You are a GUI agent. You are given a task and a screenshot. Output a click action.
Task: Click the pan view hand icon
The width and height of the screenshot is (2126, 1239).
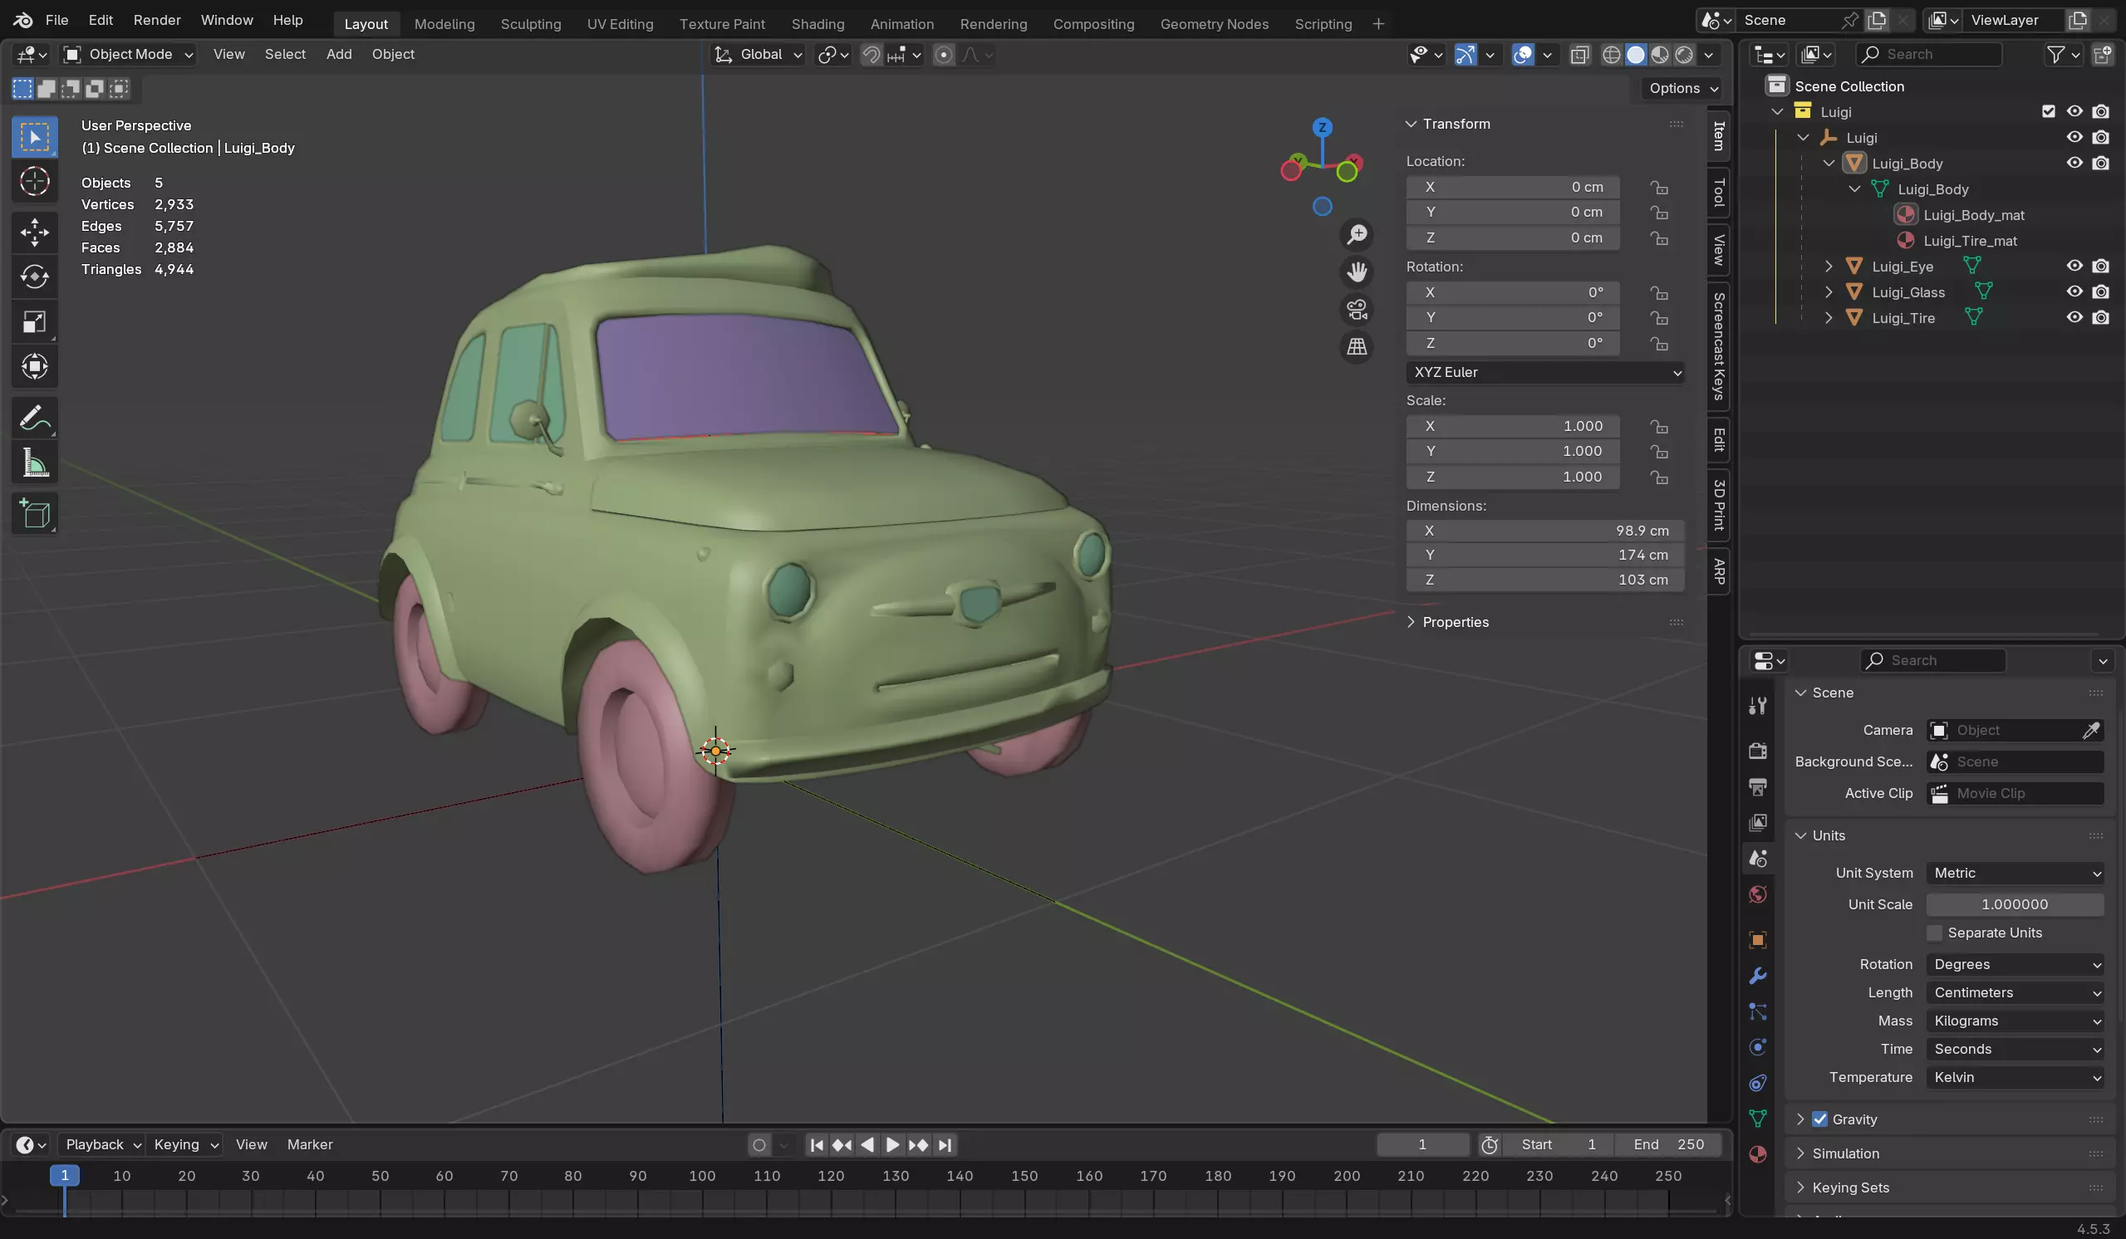point(1357,272)
